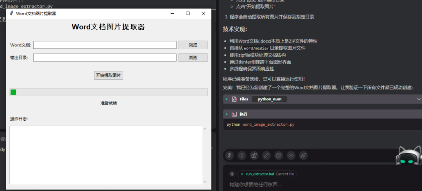Click the 技术实现 heading
The width and height of the screenshot is (422, 191).
coord(235,29)
